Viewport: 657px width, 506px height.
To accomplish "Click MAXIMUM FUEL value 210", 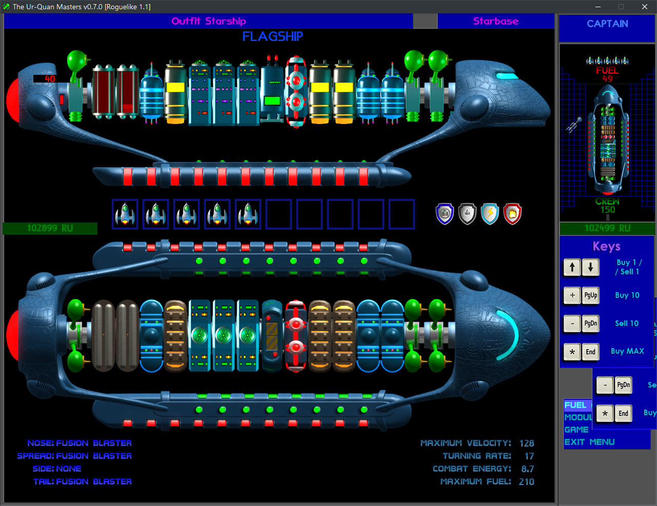I will (x=526, y=482).
